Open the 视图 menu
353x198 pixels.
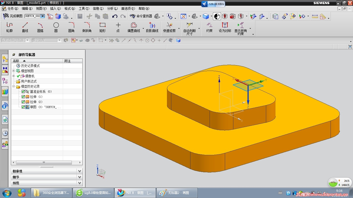pos(41,9)
